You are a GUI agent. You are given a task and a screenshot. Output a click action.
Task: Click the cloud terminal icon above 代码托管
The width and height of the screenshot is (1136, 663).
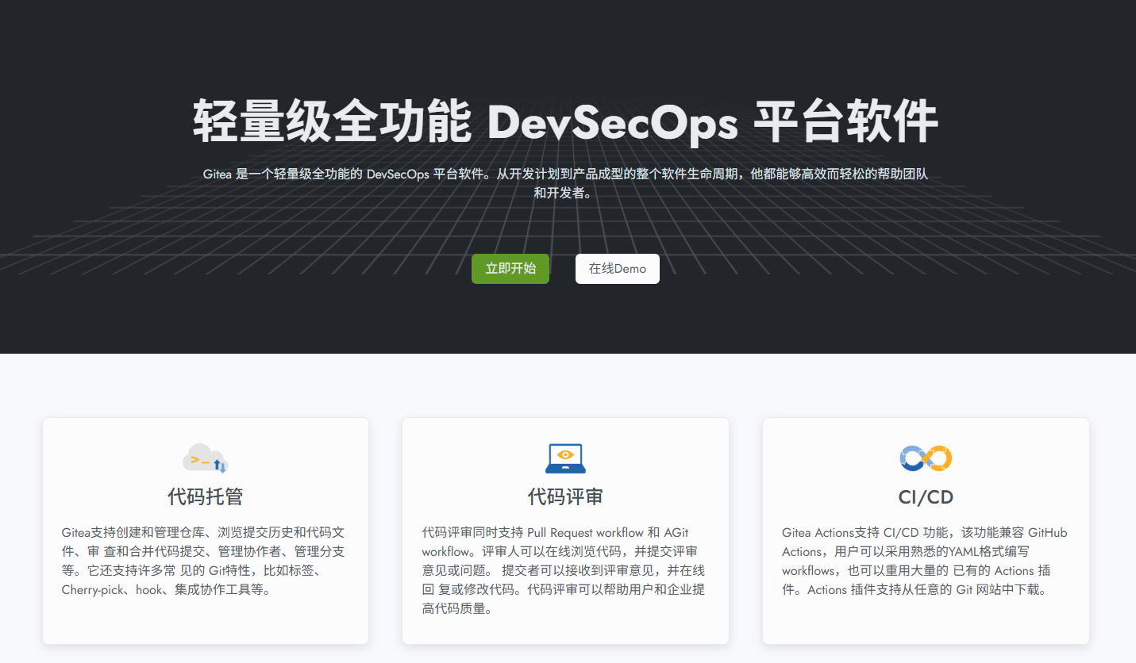pos(206,458)
